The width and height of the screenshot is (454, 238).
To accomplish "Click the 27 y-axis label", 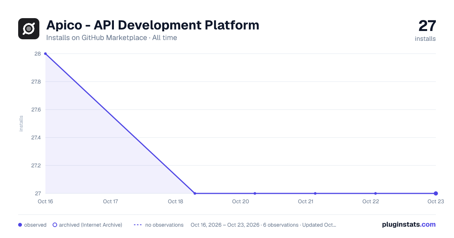I will [x=38, y=193].
